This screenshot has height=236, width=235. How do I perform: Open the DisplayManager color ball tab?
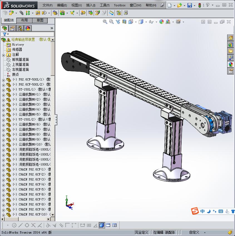28,28
